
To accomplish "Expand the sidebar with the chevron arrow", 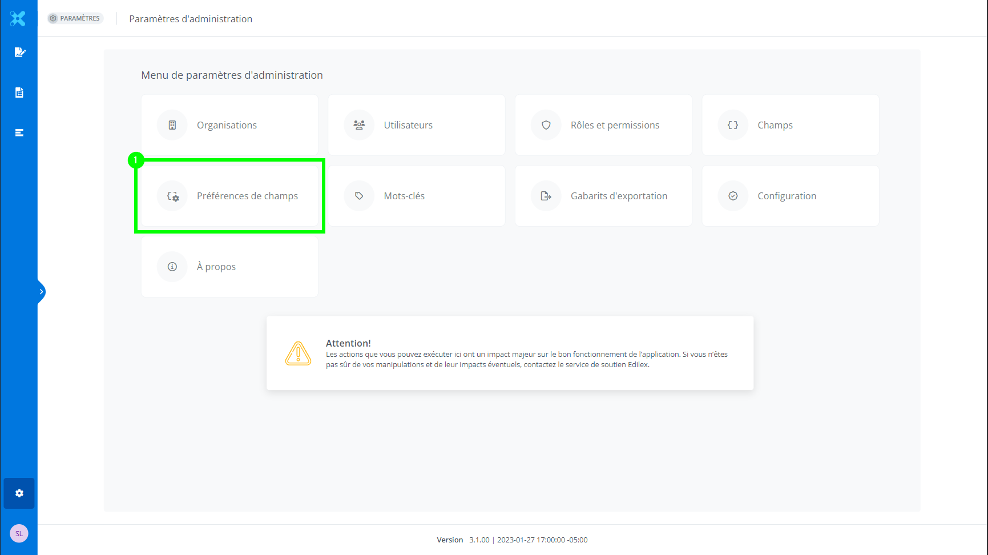I will 41,292.
